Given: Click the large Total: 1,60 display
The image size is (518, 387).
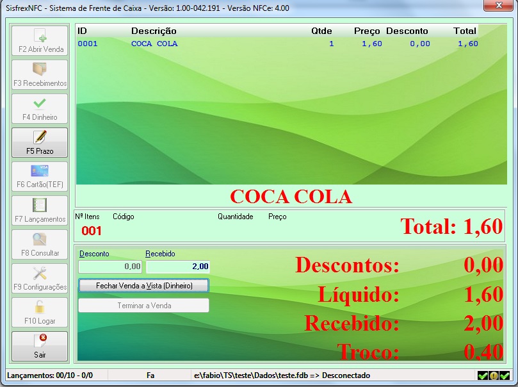Looking at the screenshot, I should (x=451, y=226).
